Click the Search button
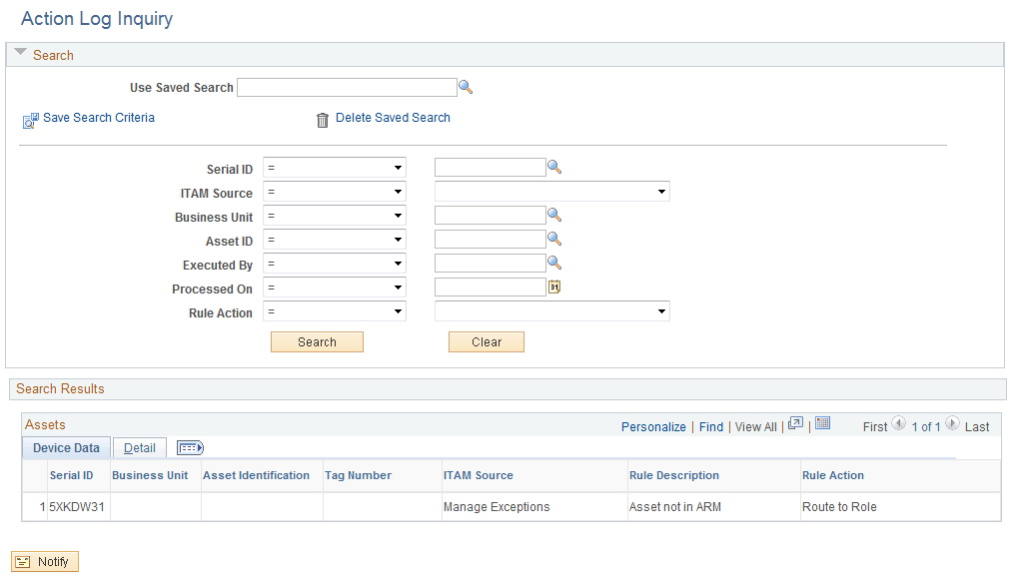The image size is (1019, 585). tap(317, 341)
